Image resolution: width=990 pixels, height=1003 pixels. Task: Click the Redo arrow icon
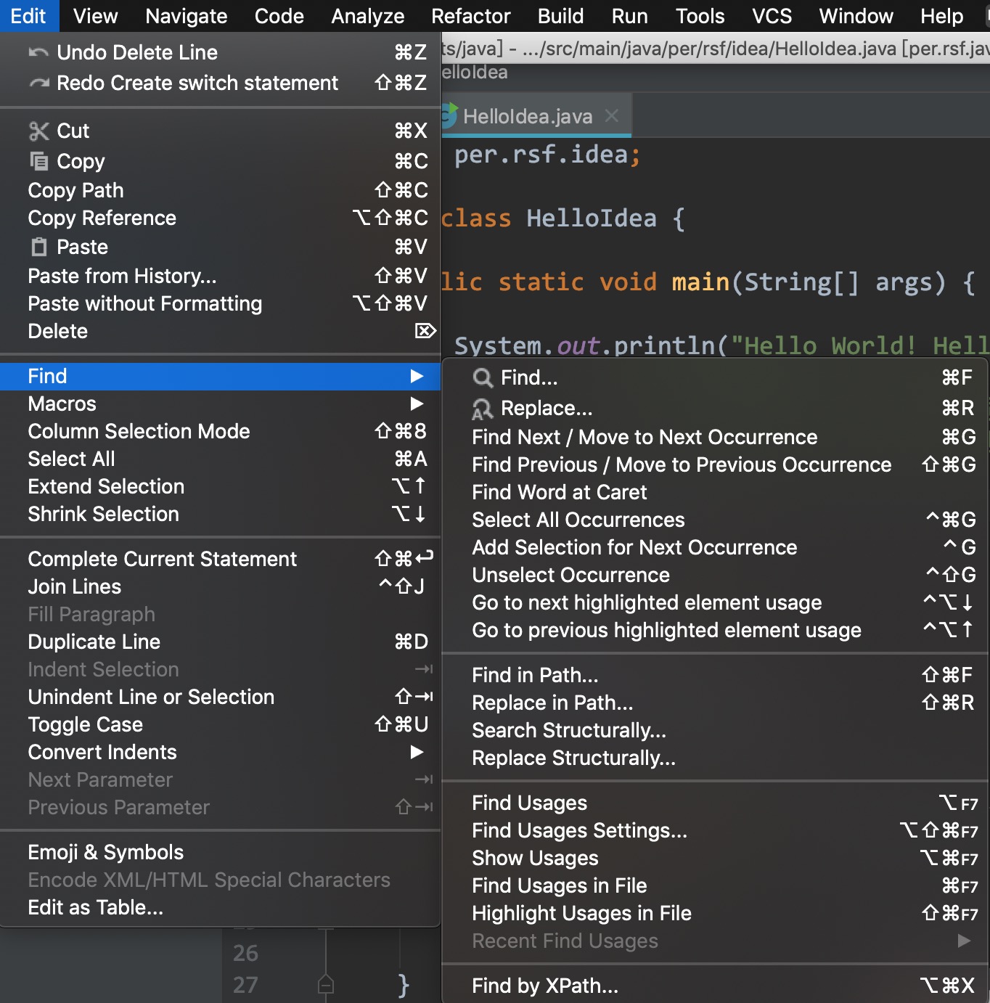[38, 83]
